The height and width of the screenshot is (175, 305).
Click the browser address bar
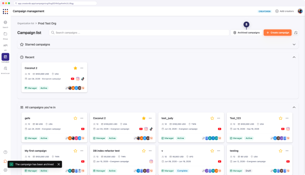(x=55, y=3)
